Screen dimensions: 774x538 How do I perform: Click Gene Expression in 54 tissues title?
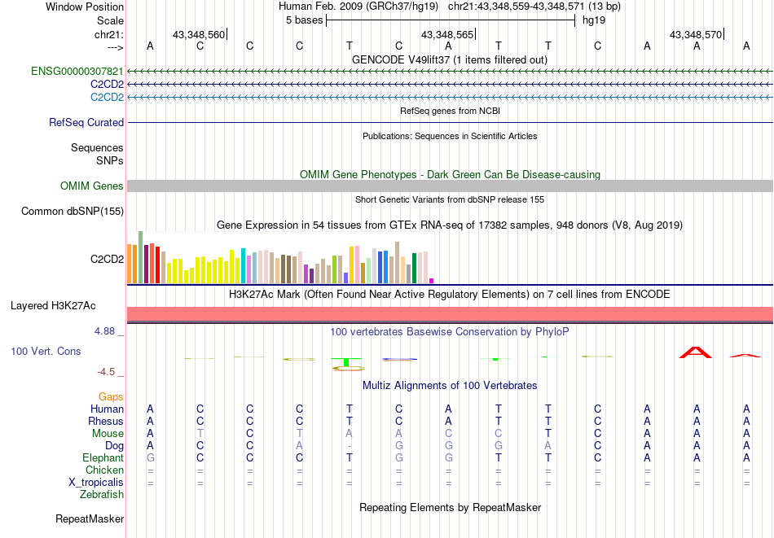pos(450,225)
